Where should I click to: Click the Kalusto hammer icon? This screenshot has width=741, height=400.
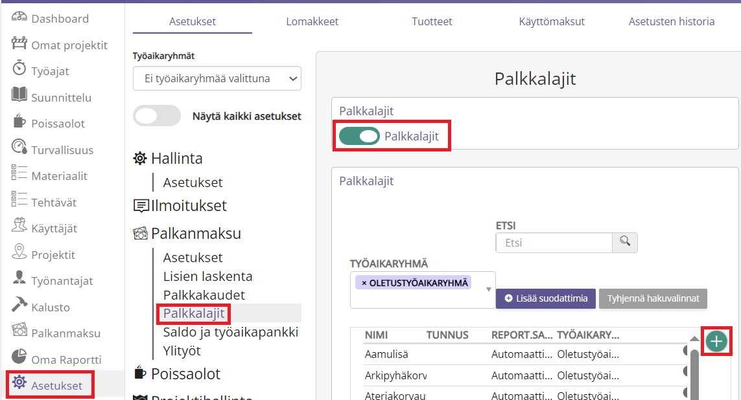coord(19,304)
